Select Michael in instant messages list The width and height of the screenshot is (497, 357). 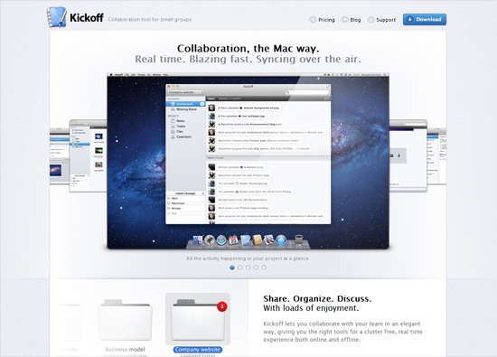186,208
